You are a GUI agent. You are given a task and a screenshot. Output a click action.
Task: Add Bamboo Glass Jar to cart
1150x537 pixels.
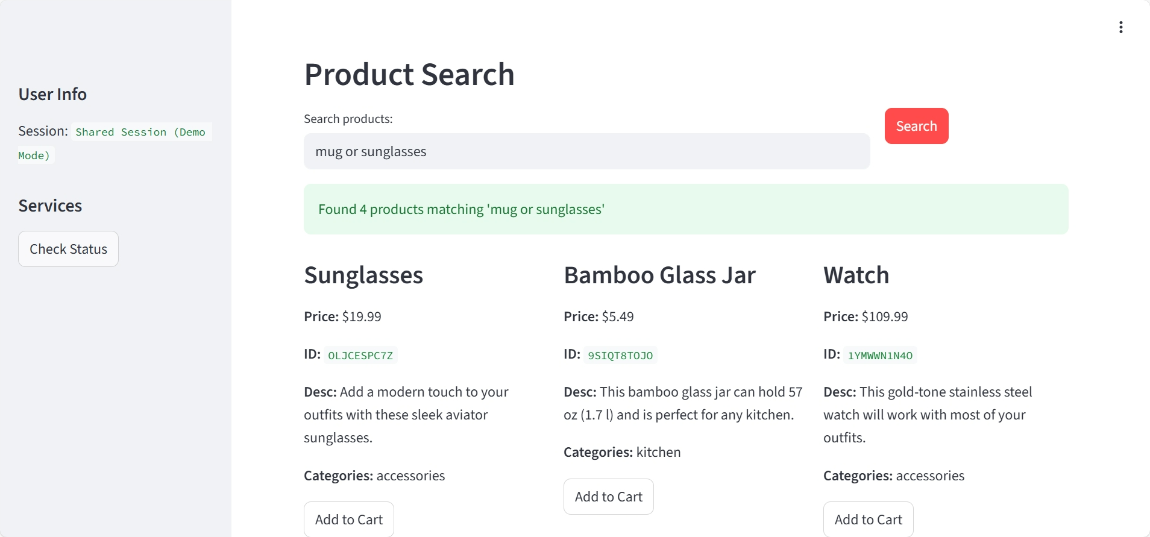[608, 497]
